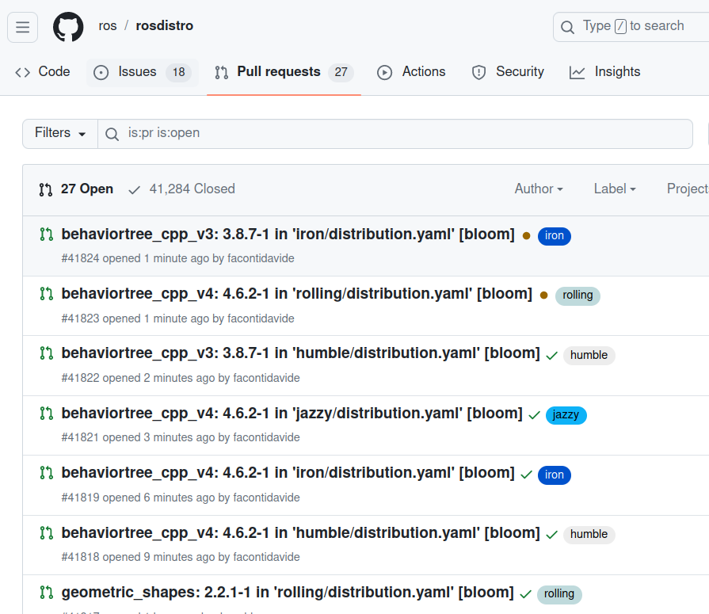Show the 41,284 Closed pull requests
The width and height of the screenshot is (709, 614).
coord(181,189)
